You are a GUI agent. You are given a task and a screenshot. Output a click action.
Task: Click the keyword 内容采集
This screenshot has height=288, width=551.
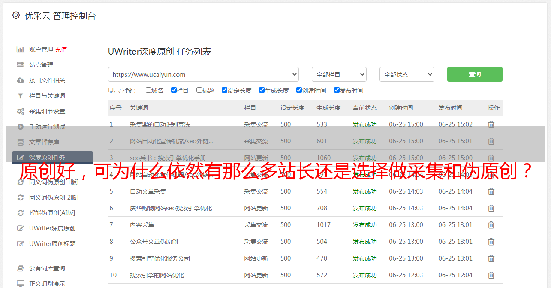[142, 225]
